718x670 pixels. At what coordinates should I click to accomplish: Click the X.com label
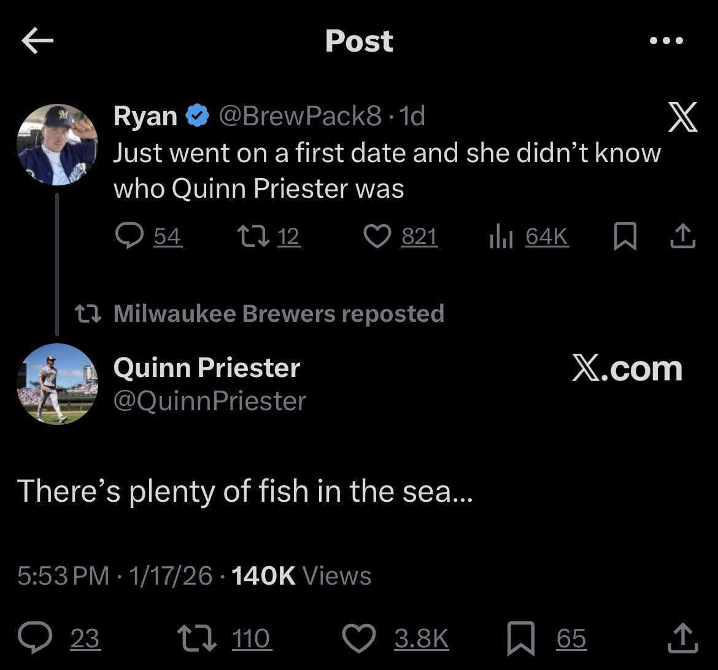pyautogui.click(x=627, y=368)
